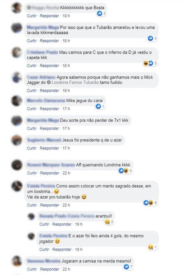Open reactions on 'manto sagrado' comment

(150, 203)
